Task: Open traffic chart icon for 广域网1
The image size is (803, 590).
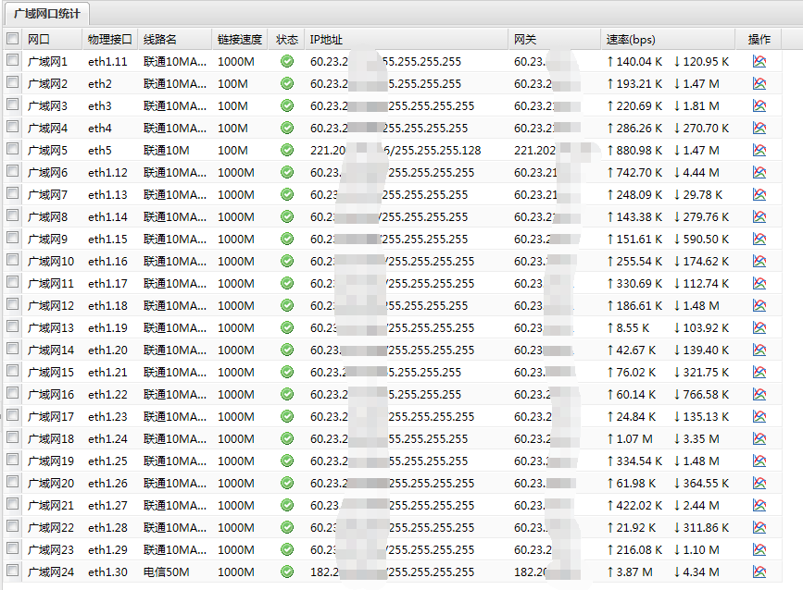Action: [759, 62]
